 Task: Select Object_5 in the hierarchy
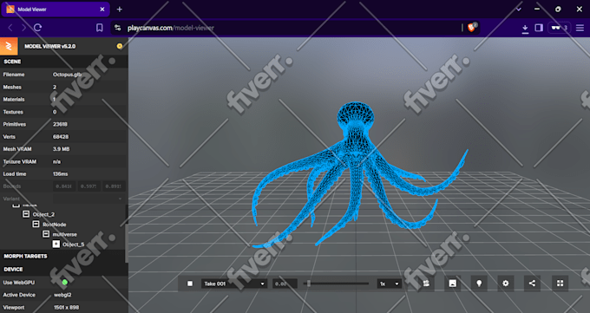point(74,245)
